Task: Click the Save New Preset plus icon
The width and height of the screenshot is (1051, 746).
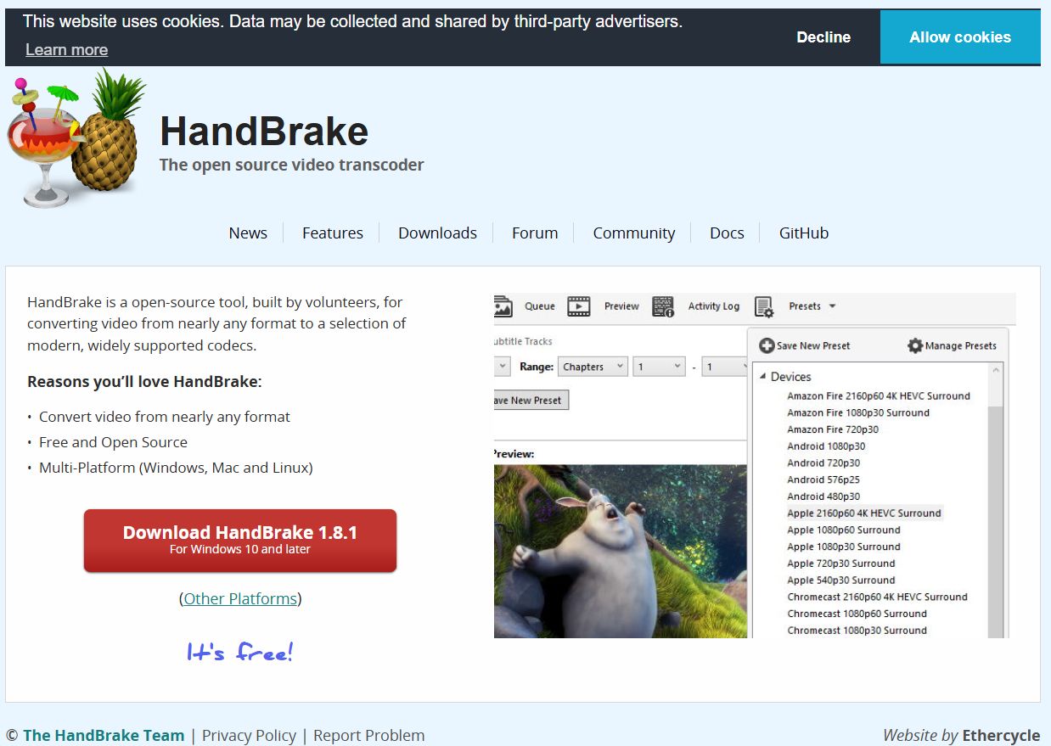Action: point(767,345)
